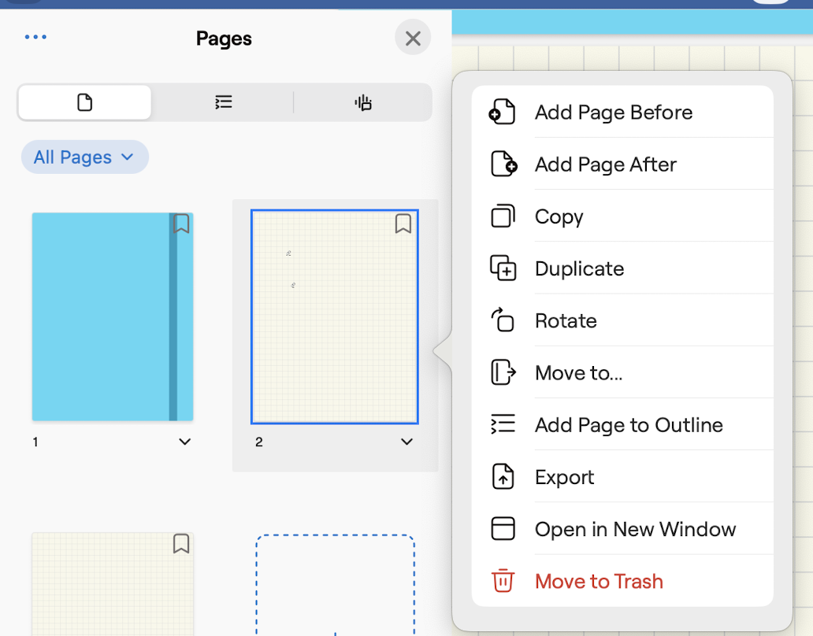Image resolution: width=813 pixels, height=636 pixels.
Task: Select the Rotate page icon
Action: pyautogui.click(x=504, y=320)
